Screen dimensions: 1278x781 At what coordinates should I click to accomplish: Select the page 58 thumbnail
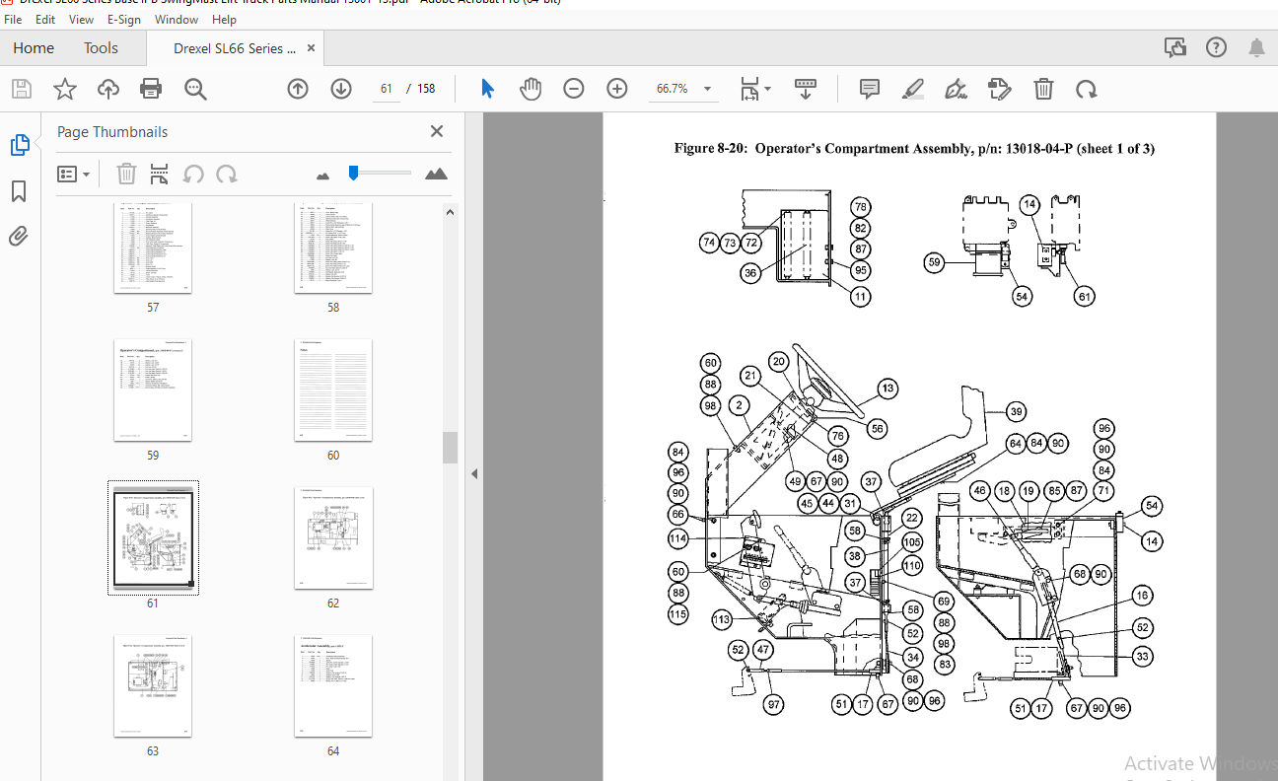coord(333,248)
